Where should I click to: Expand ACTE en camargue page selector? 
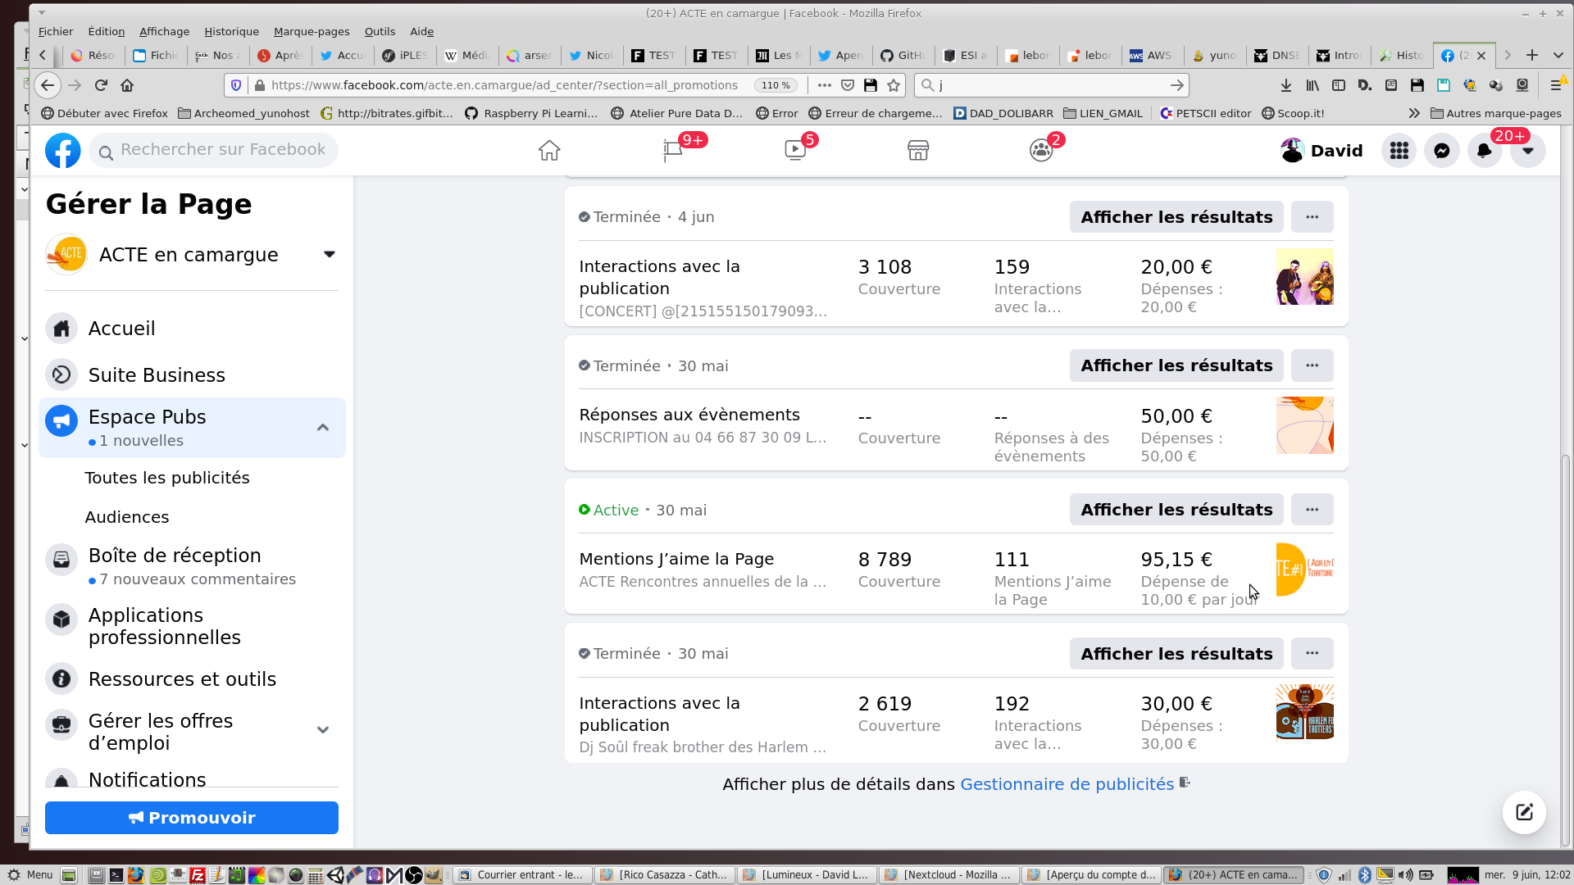pos(329,255)
